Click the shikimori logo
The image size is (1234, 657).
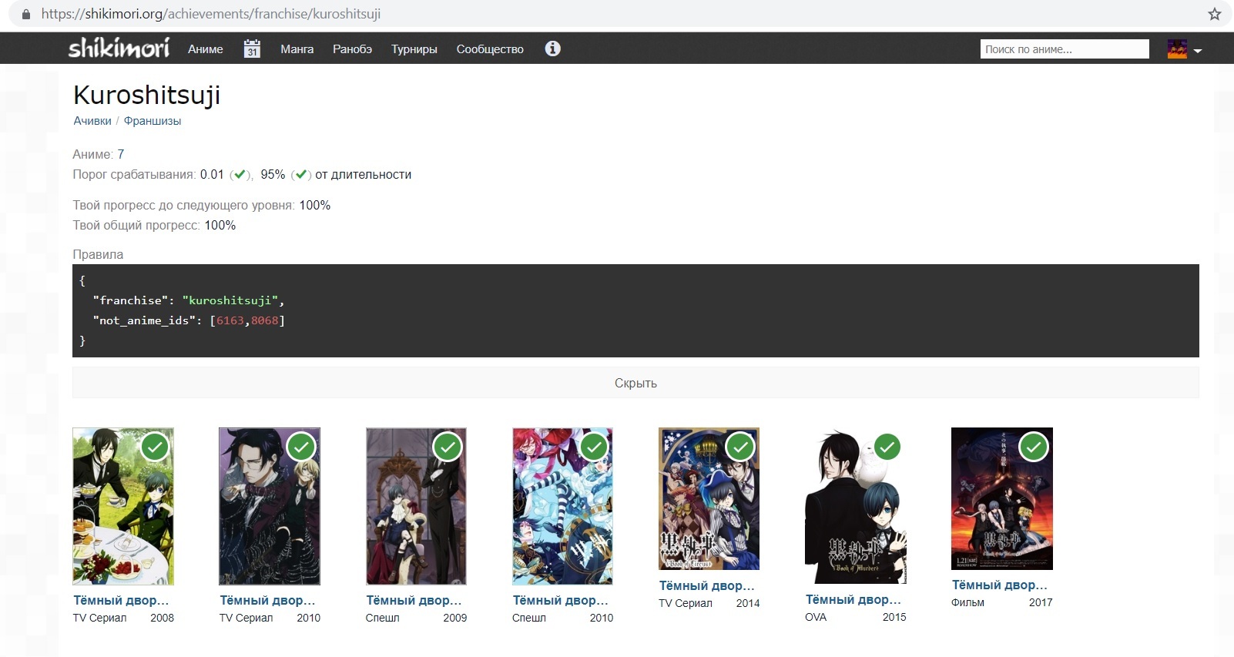[119, 49]
